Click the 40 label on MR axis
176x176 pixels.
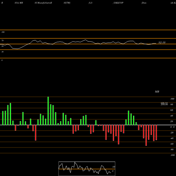coord(171,116)
